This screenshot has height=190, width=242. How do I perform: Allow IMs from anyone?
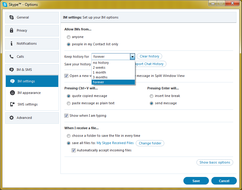(x=69, y=37)
